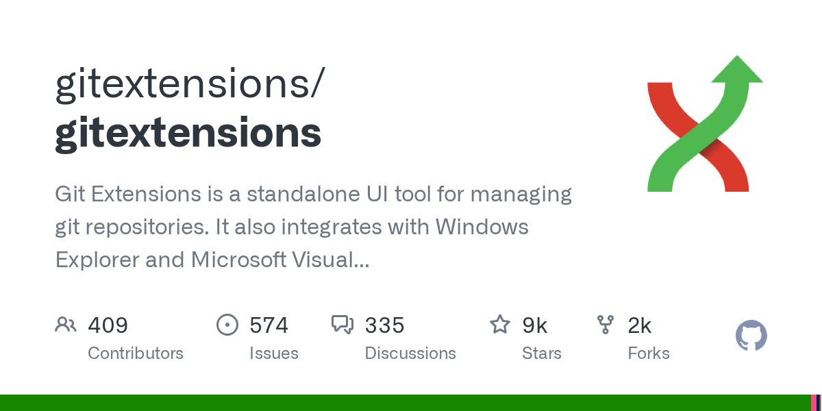
Task: Open the gitextensions/ owner name
Action: 190,84
